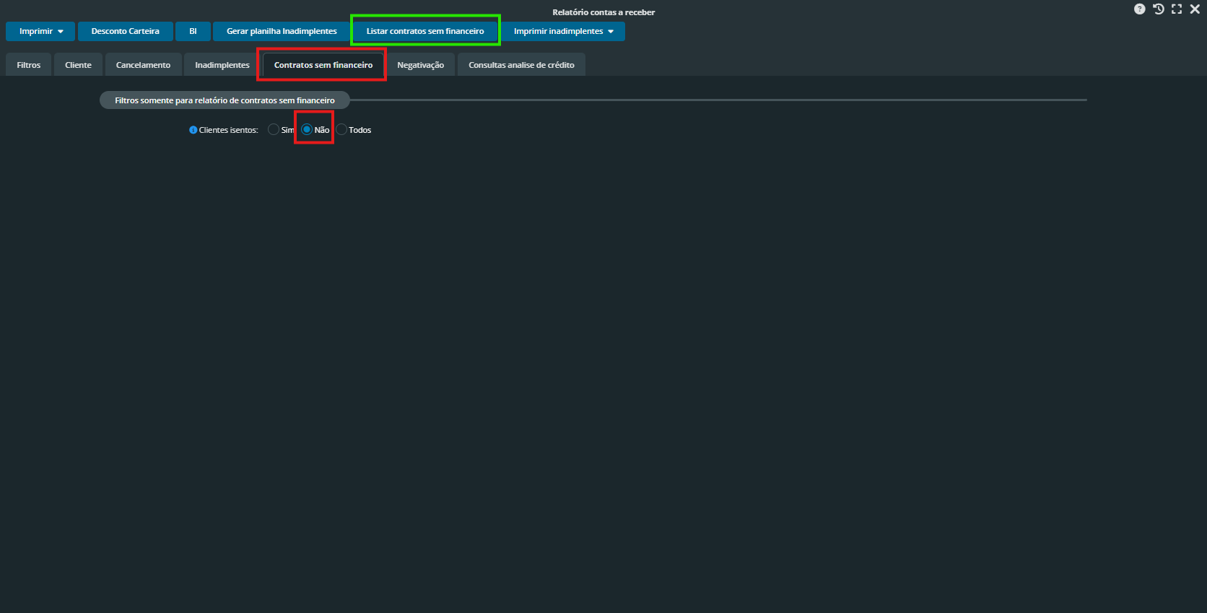The width and height of the screenshot is (1207, 613).
Task: Click the Desconto Carteira button
Action: tap(125, 32)
